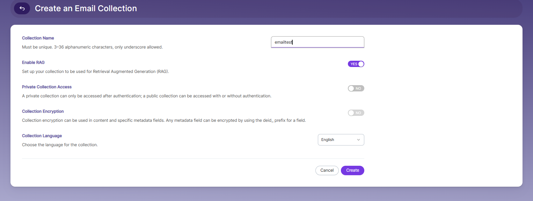Open the English language dropdown
Viewport: 533px width, 201px height.
click(341, 140)
